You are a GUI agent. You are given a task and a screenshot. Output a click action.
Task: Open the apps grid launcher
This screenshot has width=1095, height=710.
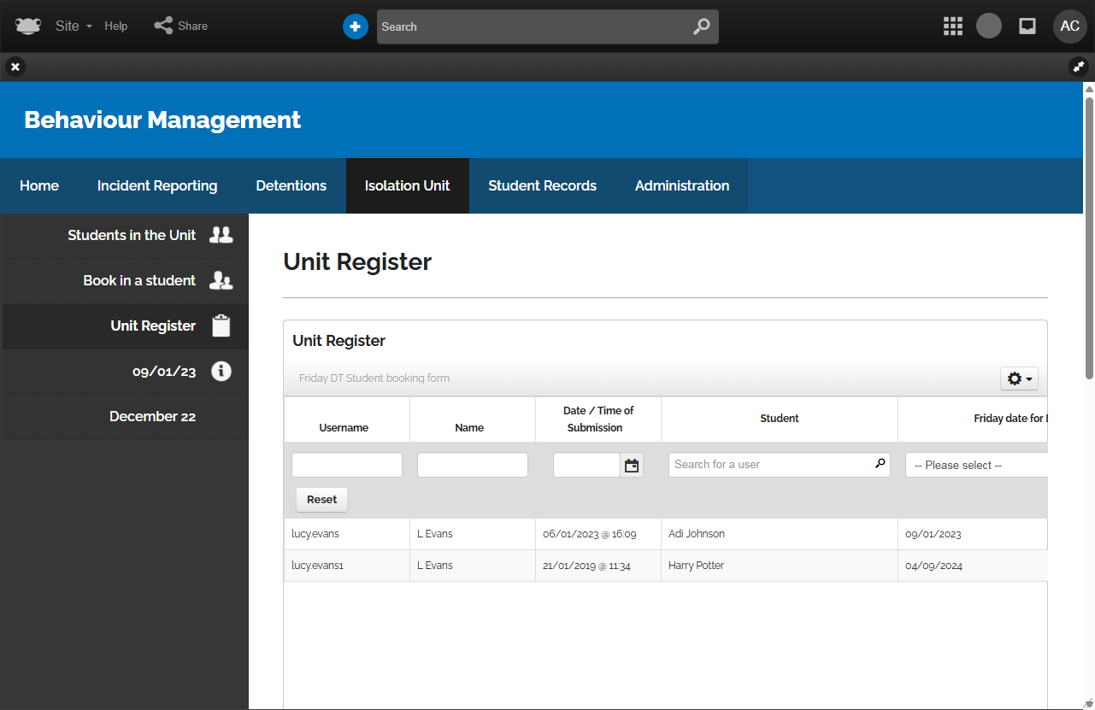tap(953, 26)
